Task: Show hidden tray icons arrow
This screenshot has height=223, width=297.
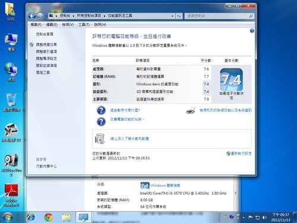Action: coord(244,218)
